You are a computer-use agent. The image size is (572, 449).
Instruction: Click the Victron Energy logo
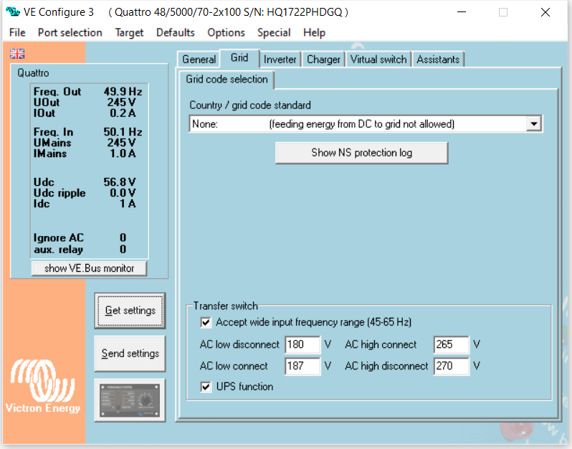(43, 387)
